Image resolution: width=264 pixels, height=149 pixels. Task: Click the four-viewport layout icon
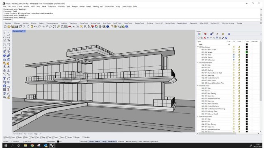pos(66,26)
